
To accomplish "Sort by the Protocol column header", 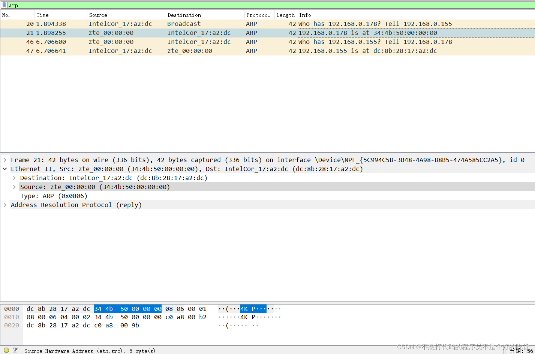I will point(259,15).
